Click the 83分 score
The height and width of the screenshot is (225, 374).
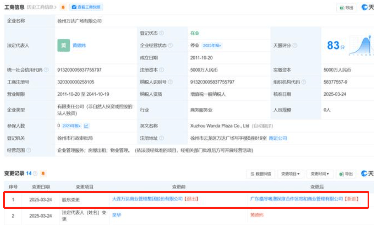tap(336, 45)
